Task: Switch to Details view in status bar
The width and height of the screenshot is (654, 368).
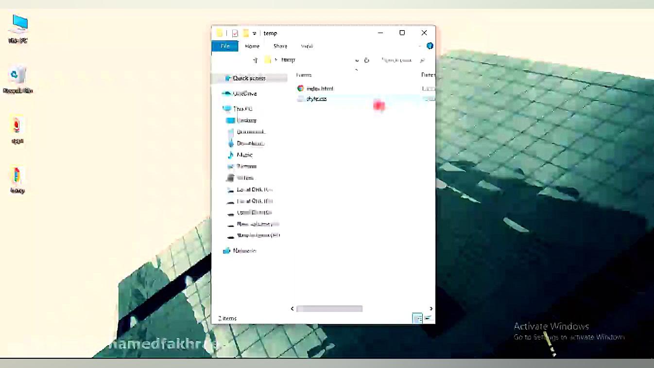Action: tap(417, 318)
